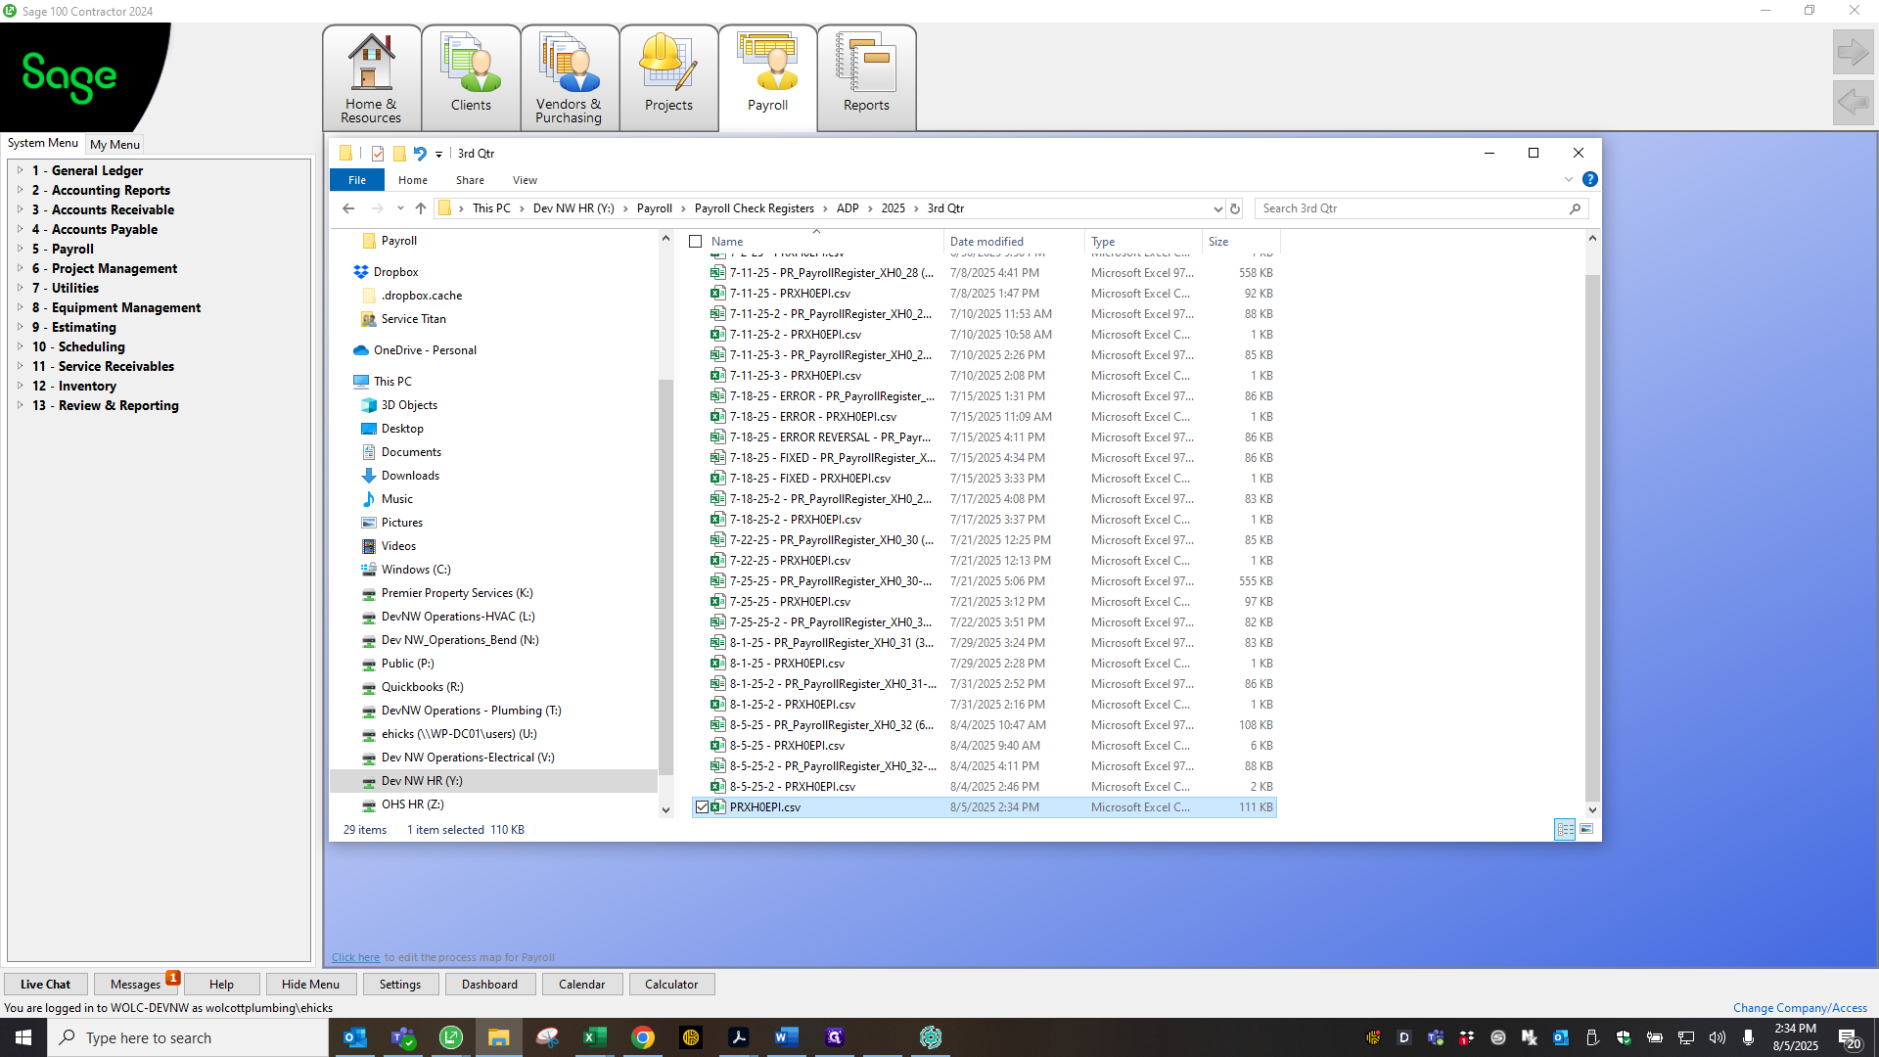Click the Windows Start button

click(x=23, y=1037)
